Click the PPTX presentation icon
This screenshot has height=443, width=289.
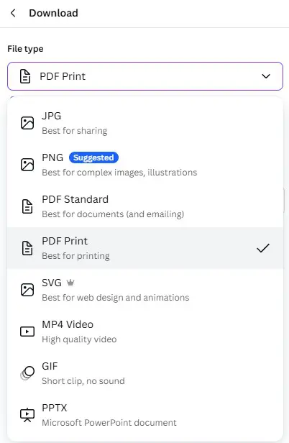pos(27,415)
